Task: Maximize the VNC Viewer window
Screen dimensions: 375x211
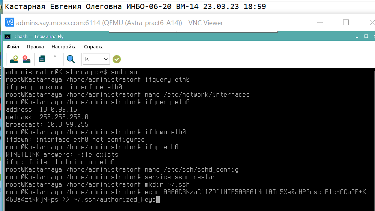Action: point(346,22)
